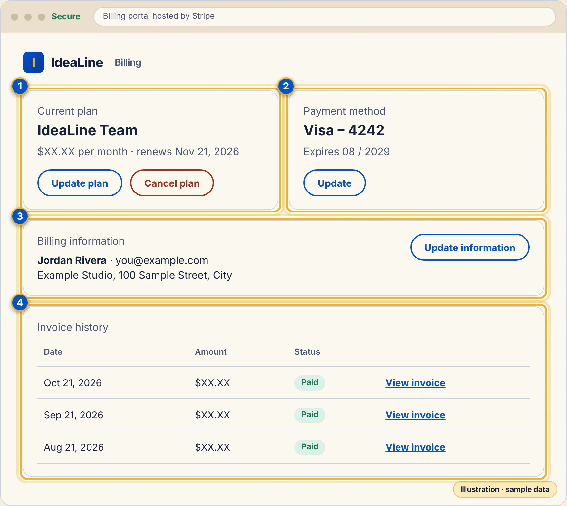The image size is (567, 506).
Task: Click the Update plan button
Action: click(x=80, y=183)
